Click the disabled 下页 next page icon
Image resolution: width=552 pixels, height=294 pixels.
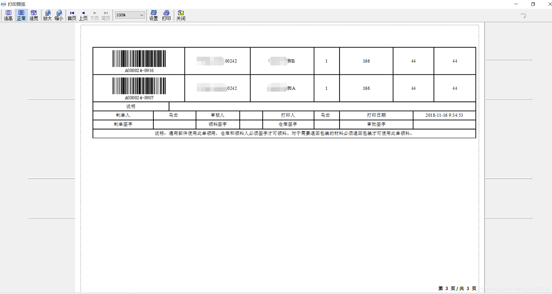[95, 16]
